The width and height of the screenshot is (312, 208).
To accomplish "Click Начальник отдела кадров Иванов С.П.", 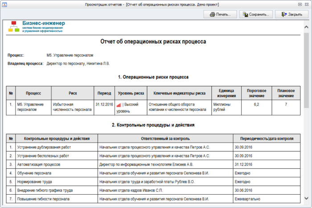I will point(131,190).
